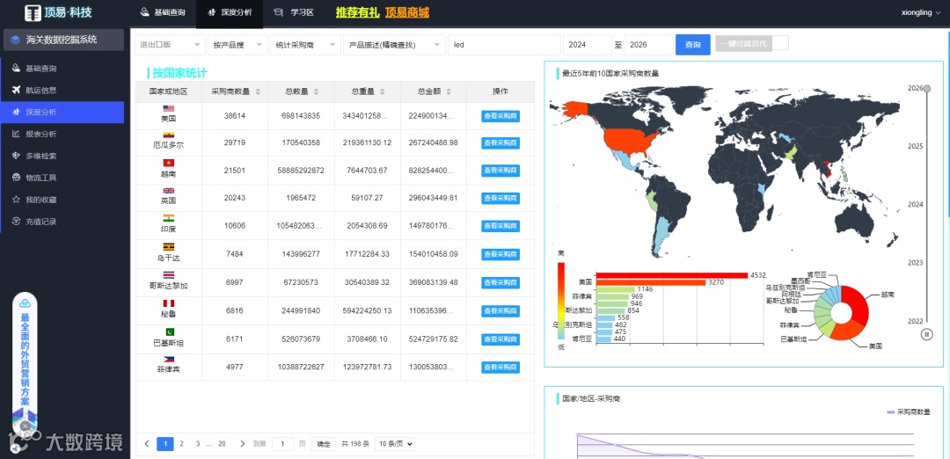Viewport: 950px width, 459px height.
Task: Open the 按产品搜 dropdown
Action: click(238, 45)
